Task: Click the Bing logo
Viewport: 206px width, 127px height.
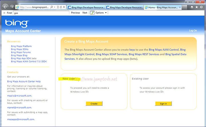Action: (17, 24)
